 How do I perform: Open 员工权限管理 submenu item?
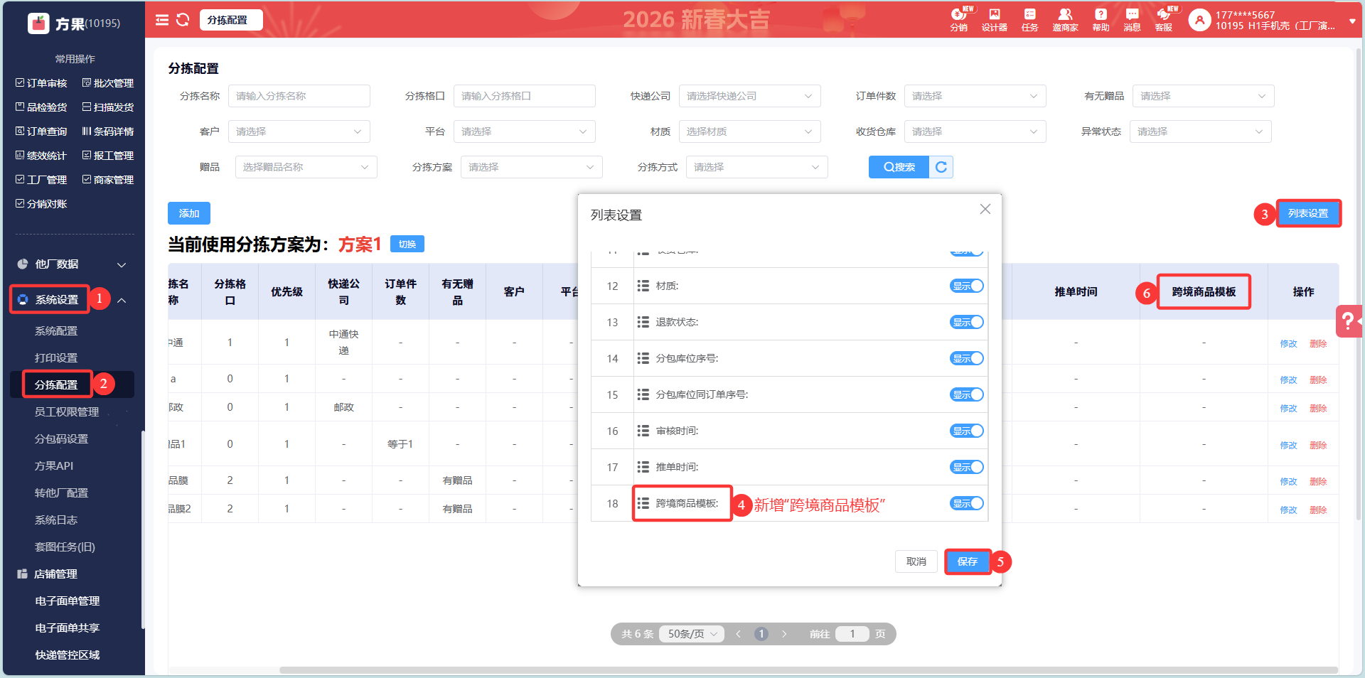67,412
